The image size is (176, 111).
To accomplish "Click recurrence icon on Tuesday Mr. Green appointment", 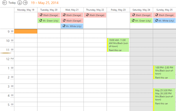I will [x=41, y=20].
